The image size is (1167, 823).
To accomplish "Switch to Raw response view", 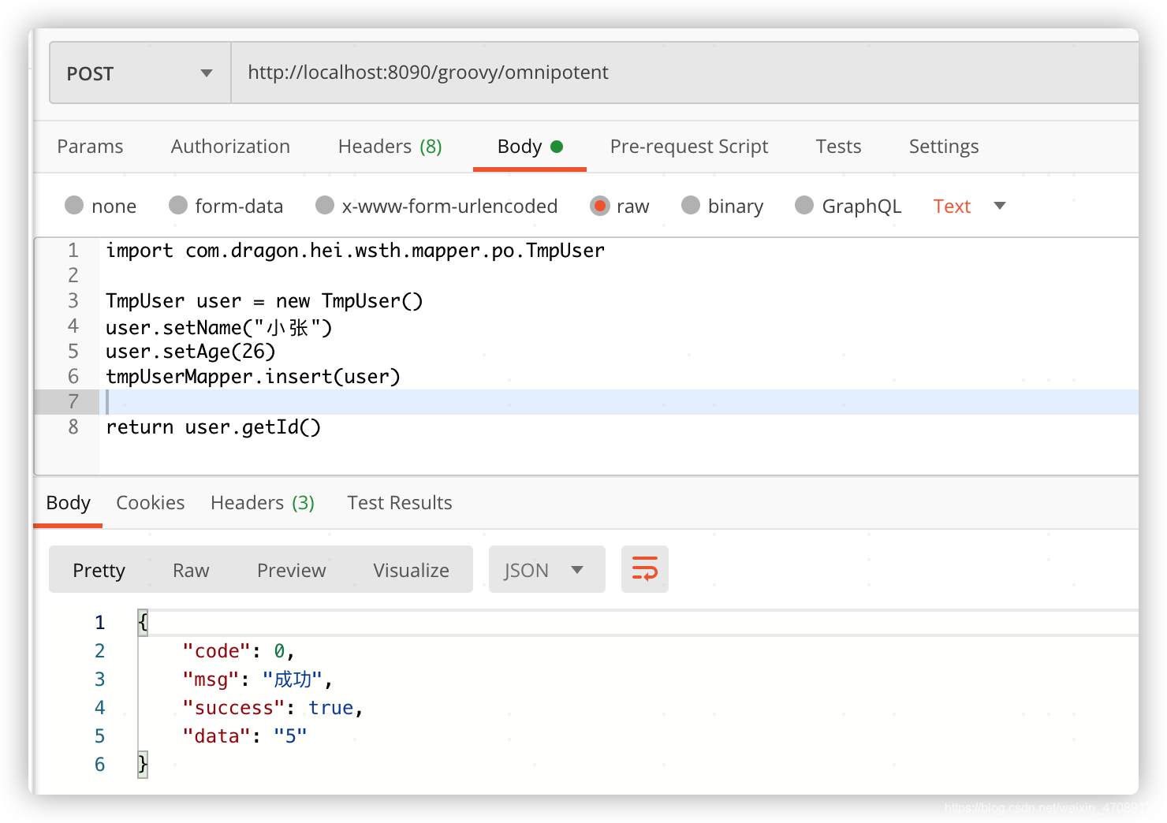I will tap(191, 570).
